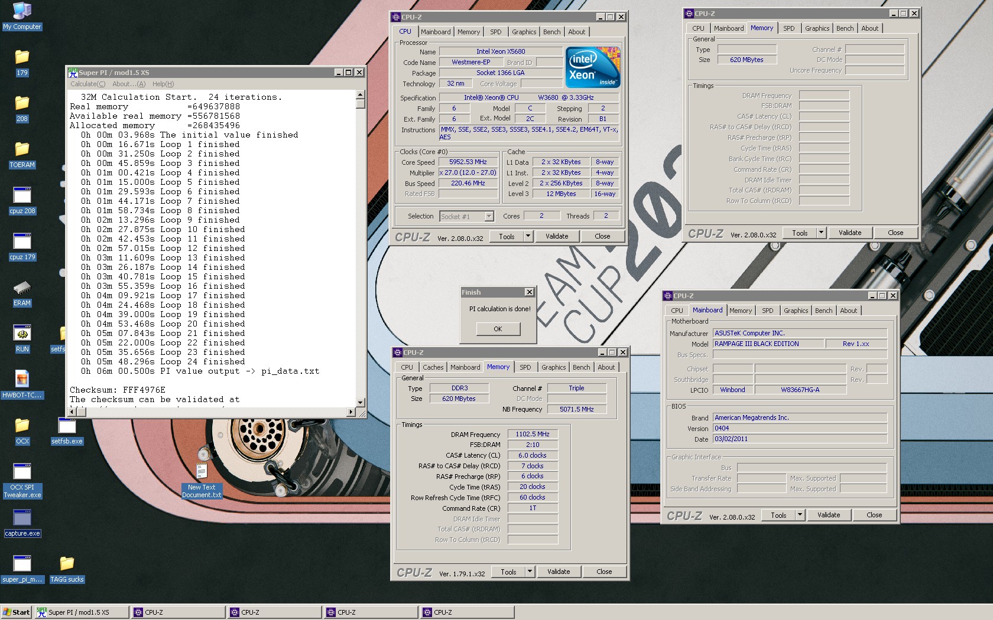Image resolution: width=993 pixels, height=620 pixels.
Task: Open Help menu in Super PI
Action: click(163, 84)
